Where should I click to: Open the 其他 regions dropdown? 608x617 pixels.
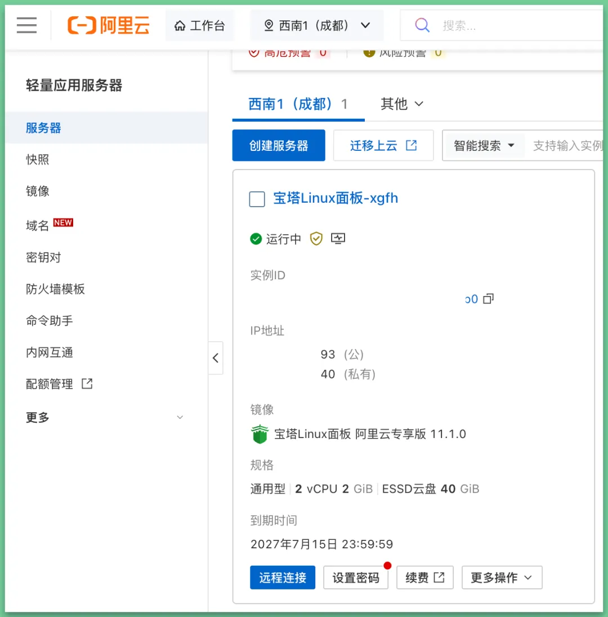click(x=401, y=104)
